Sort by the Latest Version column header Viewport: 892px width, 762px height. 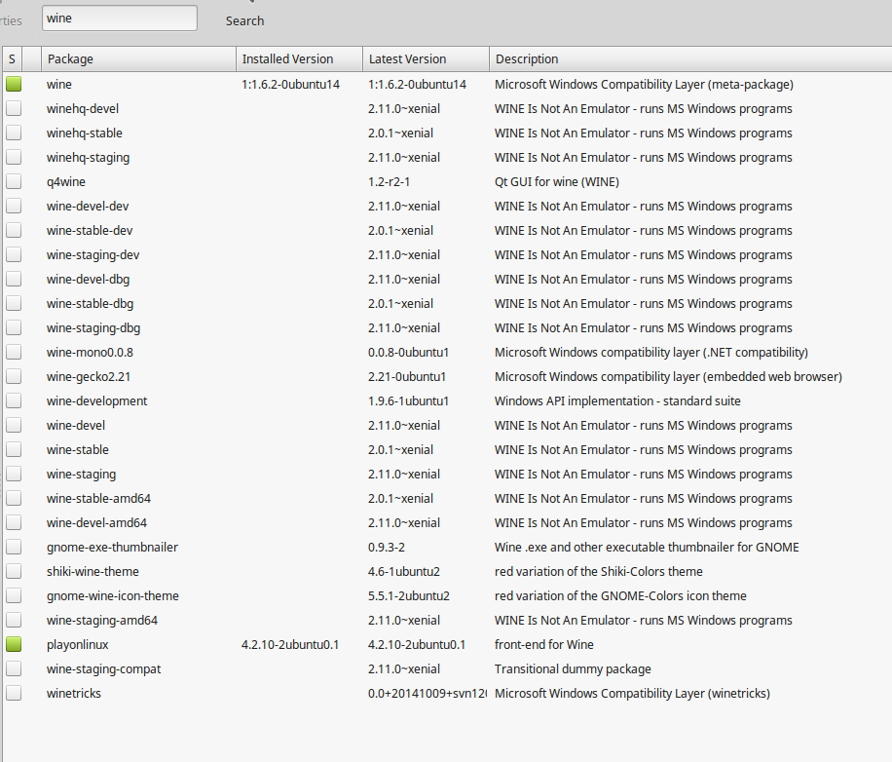[427, 59]
